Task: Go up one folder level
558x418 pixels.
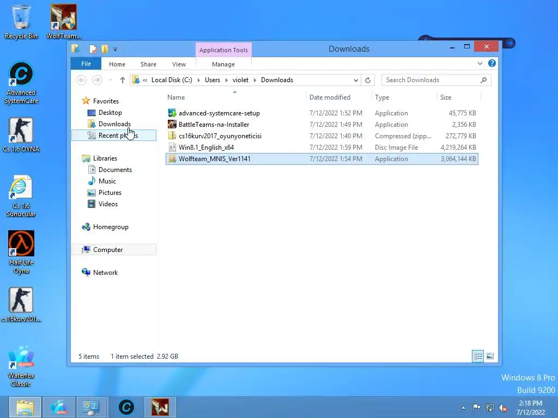Action: point(123,80)
